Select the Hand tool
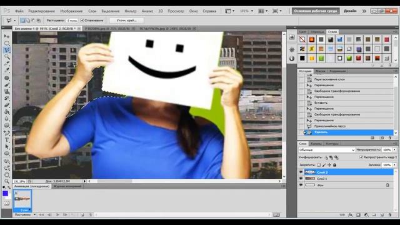 click(7, 175)
